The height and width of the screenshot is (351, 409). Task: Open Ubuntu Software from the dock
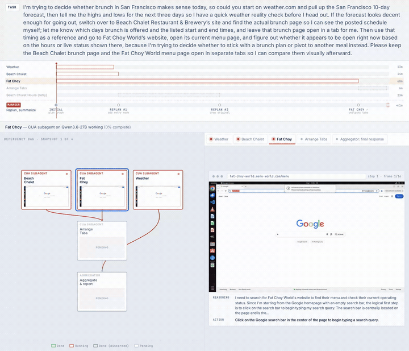(x=212, y=250)
